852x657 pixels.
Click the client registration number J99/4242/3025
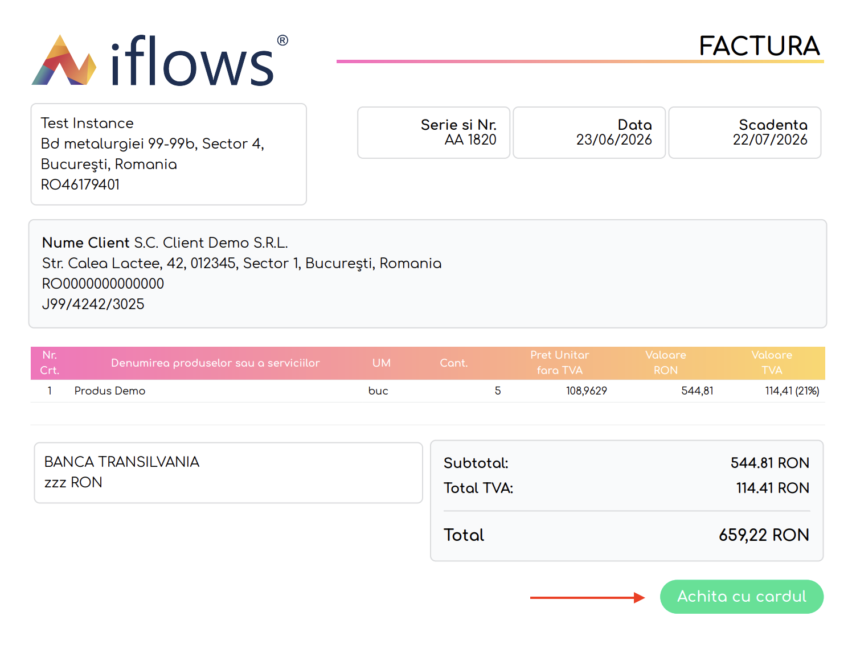click(x=93, y=304)
